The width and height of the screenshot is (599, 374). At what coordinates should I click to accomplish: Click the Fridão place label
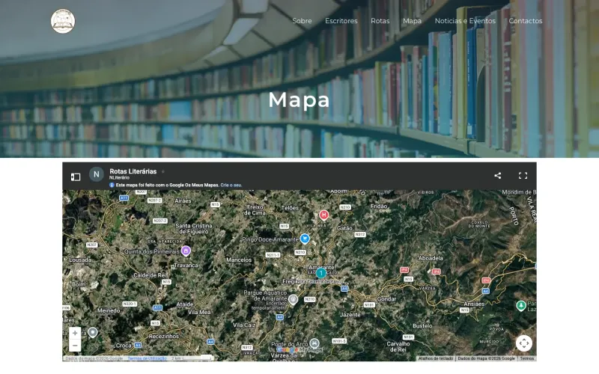click(x=379, y=206)
